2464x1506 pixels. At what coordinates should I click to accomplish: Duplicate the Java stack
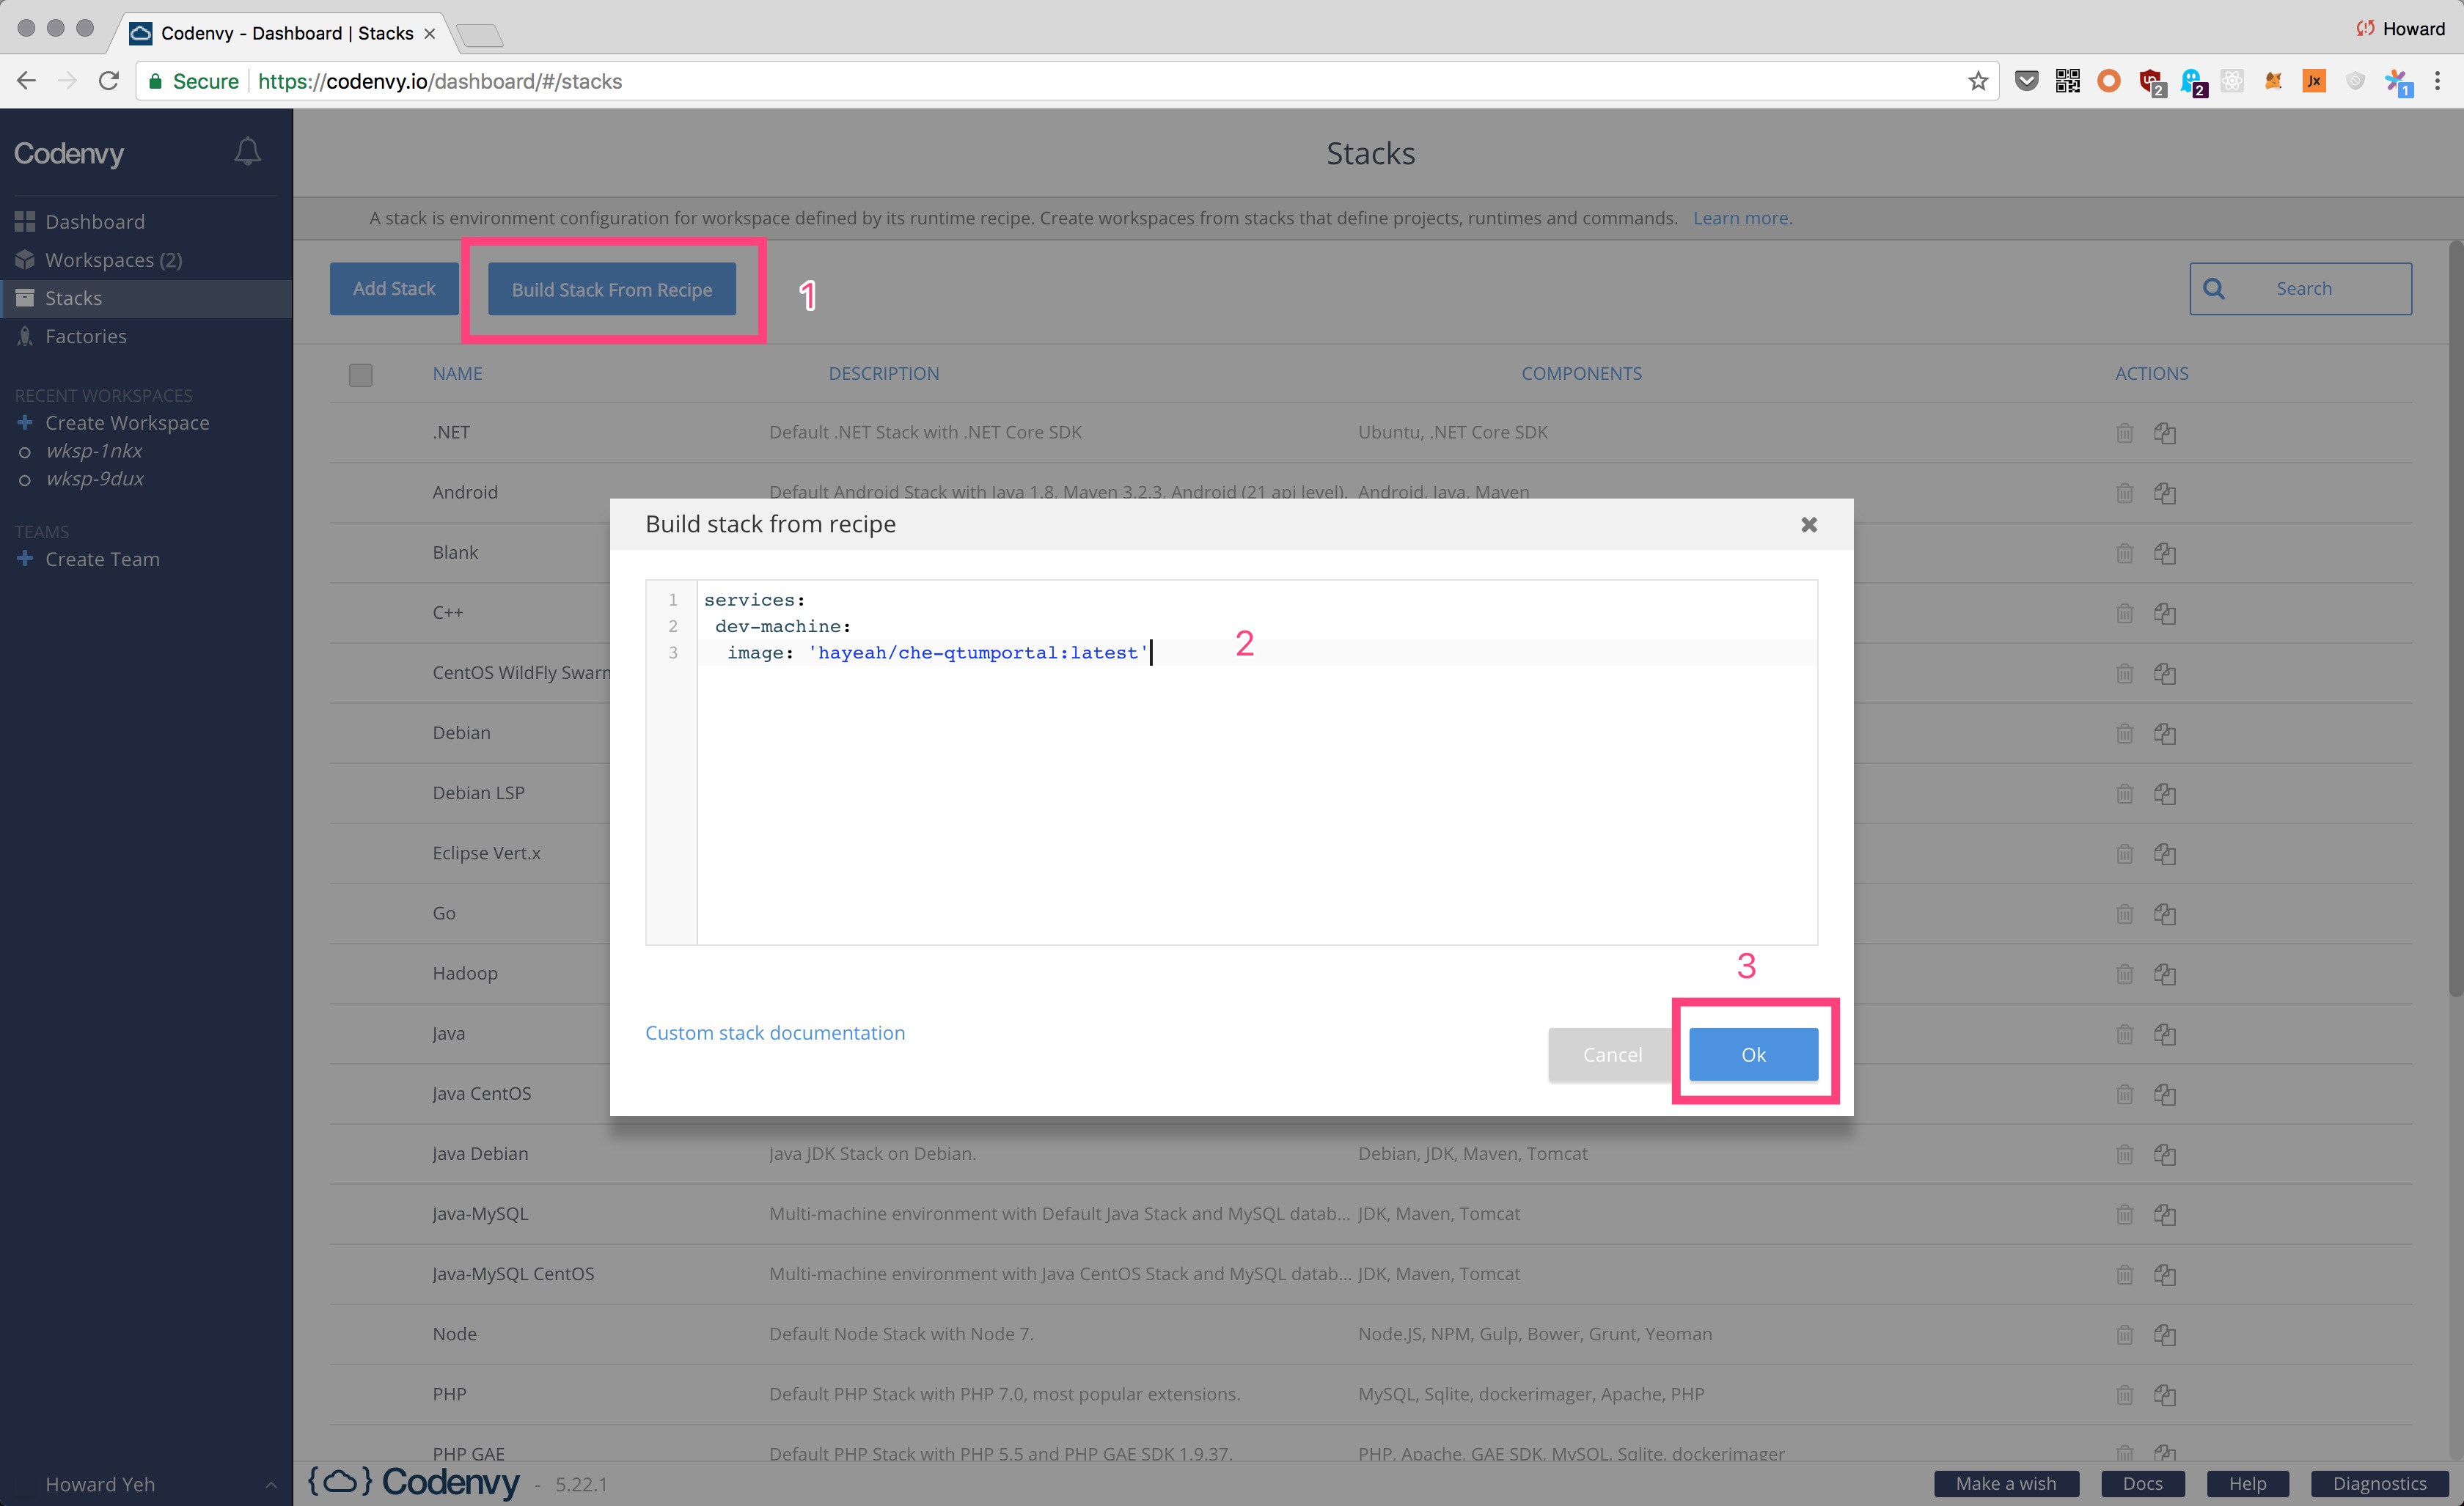2165,1034
